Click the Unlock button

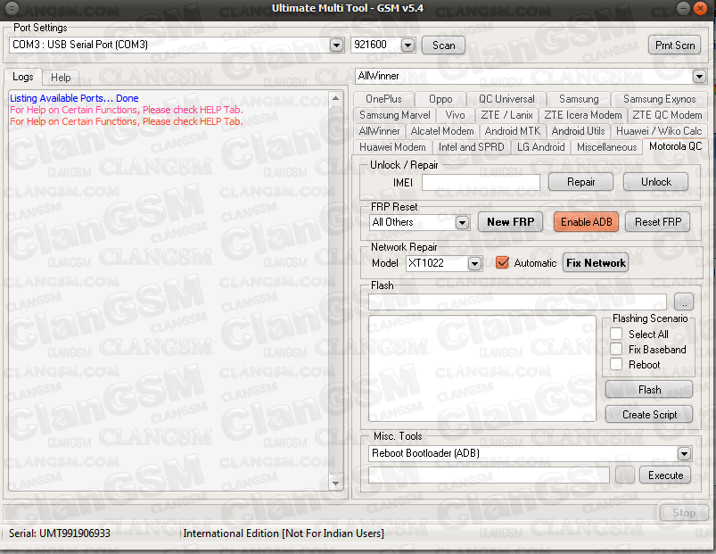click(x=655, y=182)
